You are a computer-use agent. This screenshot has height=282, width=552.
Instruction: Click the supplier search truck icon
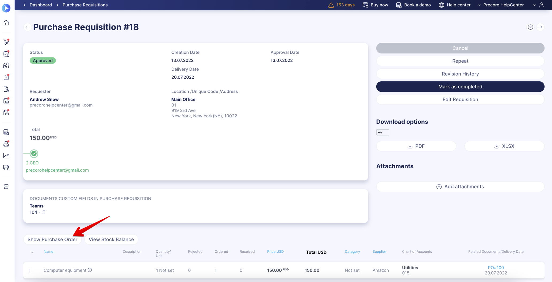click(x=6, y=65)
